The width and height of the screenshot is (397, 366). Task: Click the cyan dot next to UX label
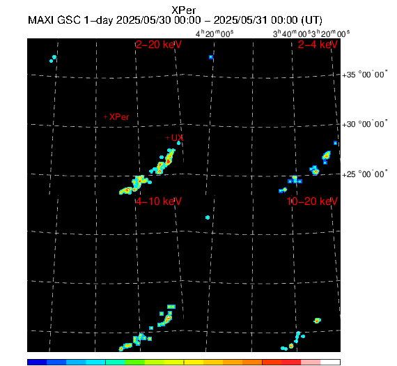178,143
